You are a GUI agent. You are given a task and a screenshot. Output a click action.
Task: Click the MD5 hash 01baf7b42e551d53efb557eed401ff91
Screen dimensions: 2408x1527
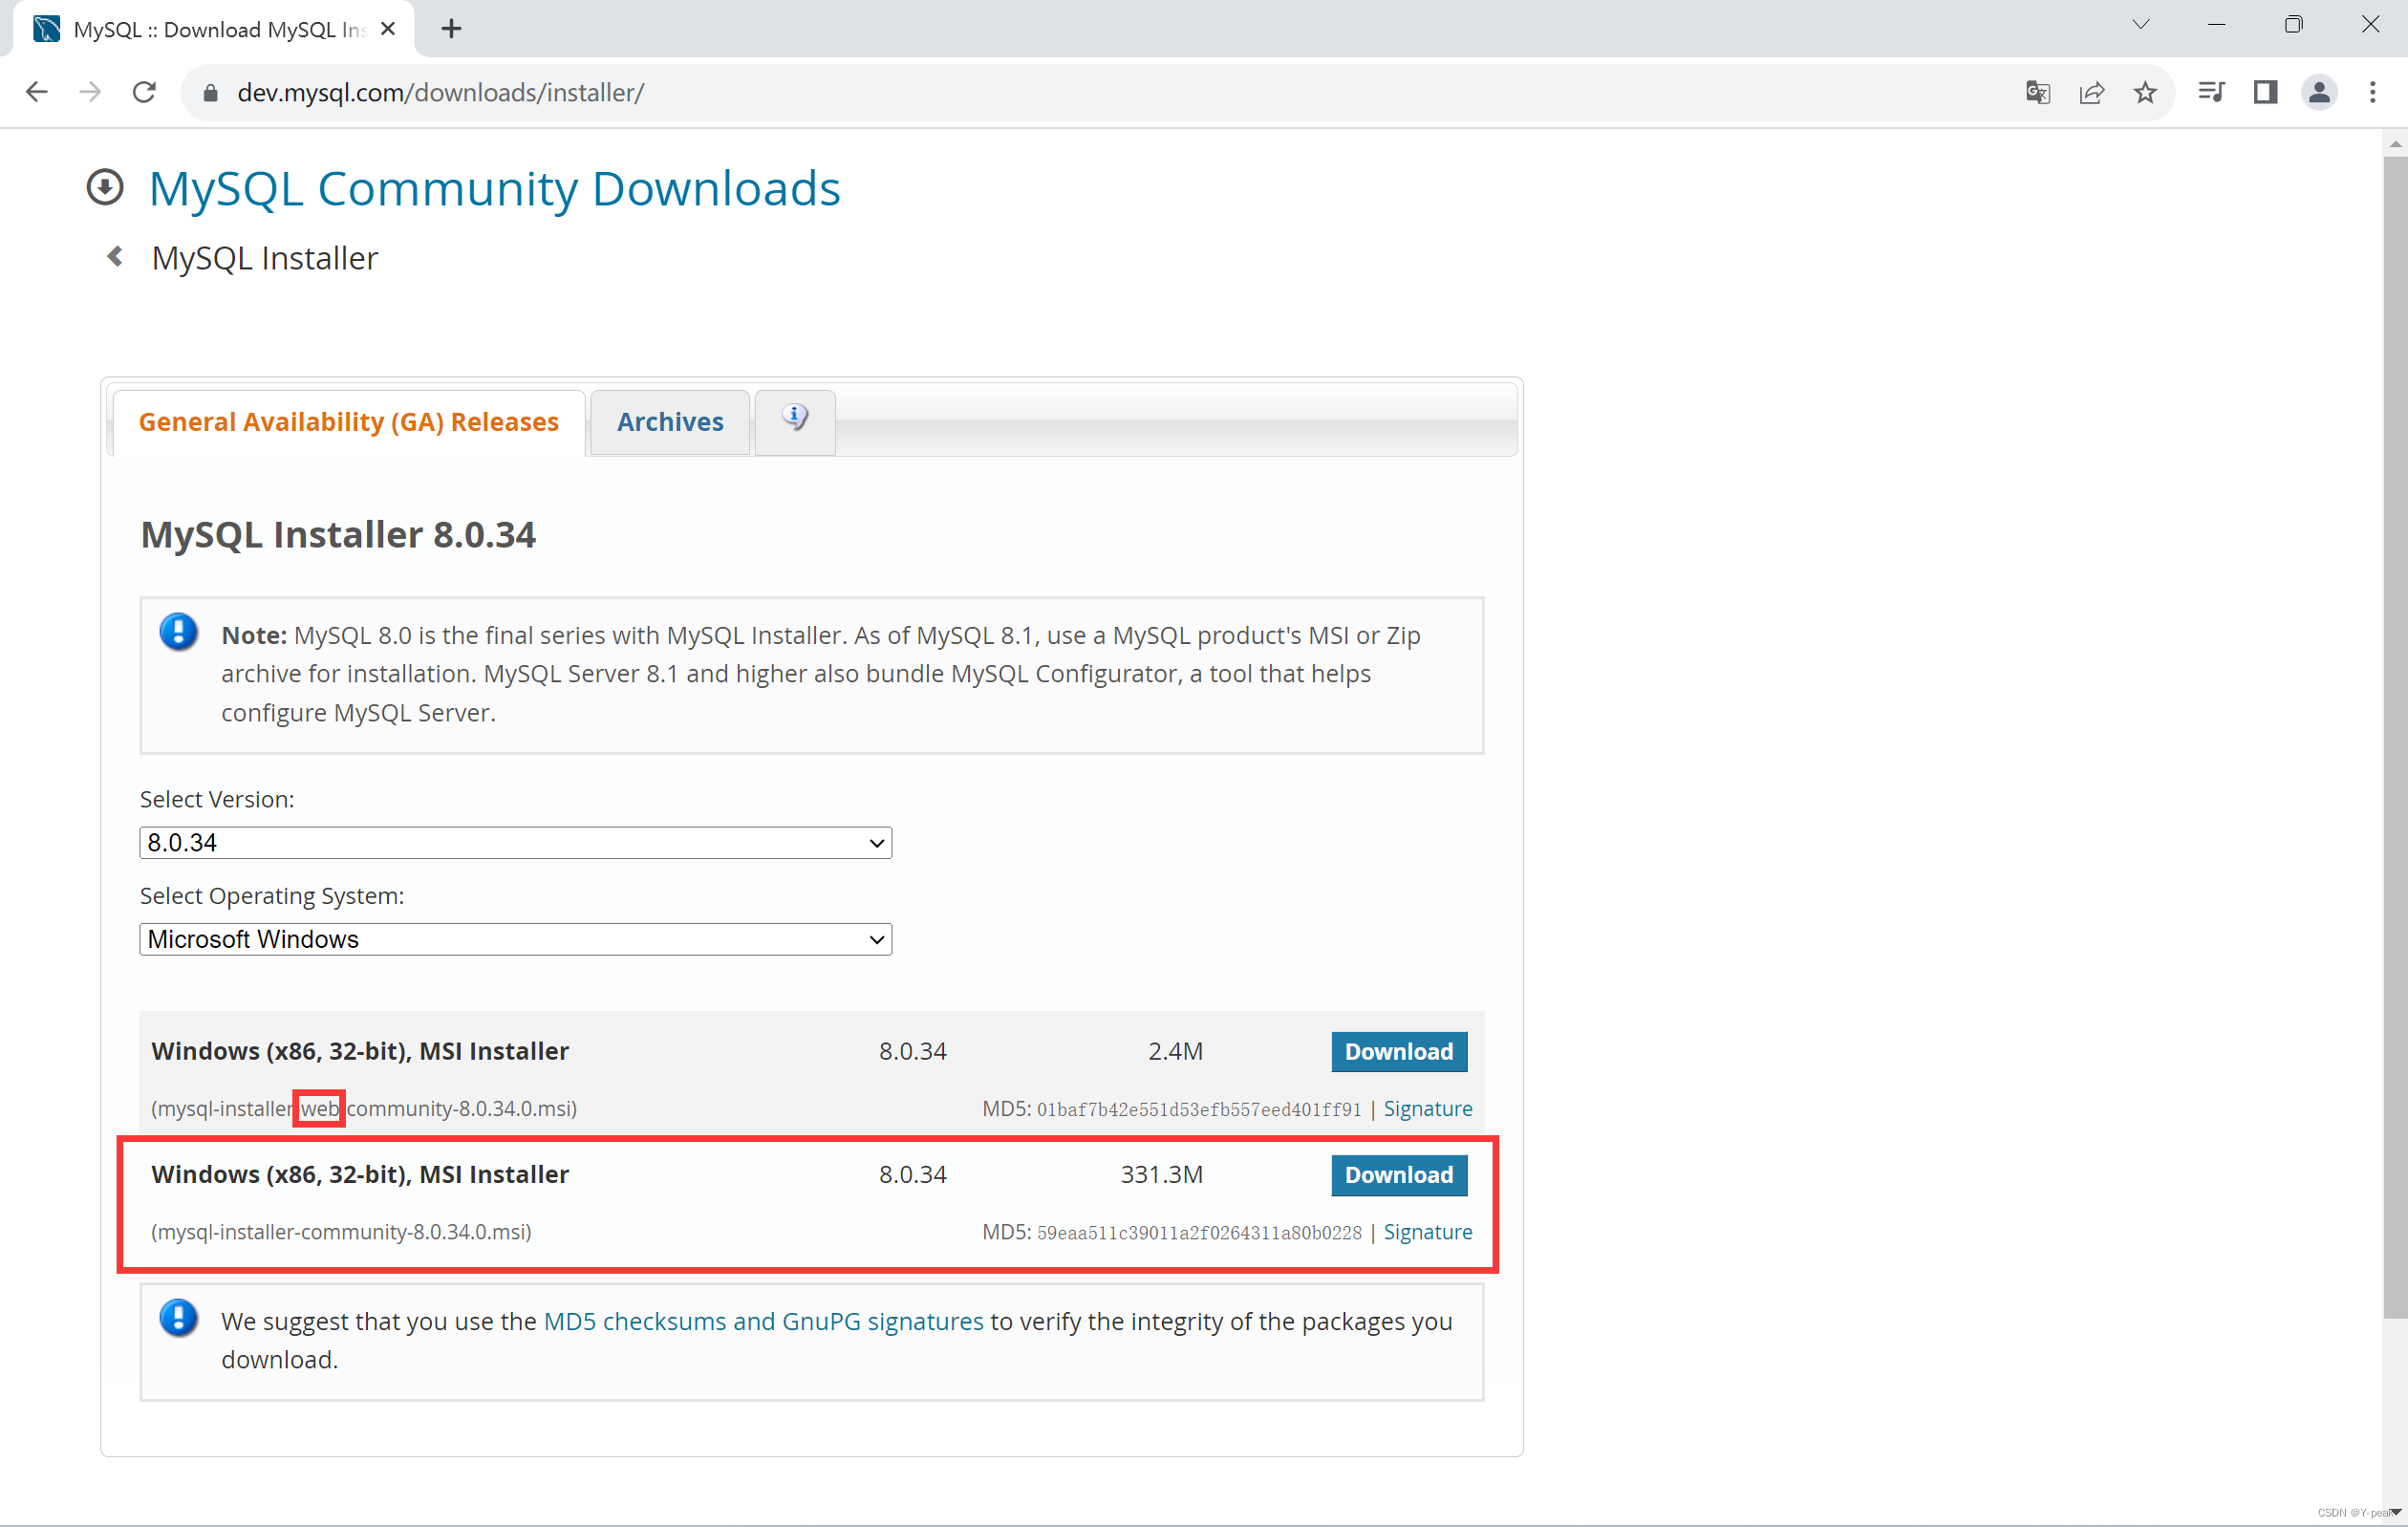tap(1198, 1109)
